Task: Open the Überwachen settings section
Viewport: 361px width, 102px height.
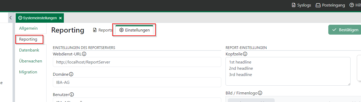Action: click(31, 61)
